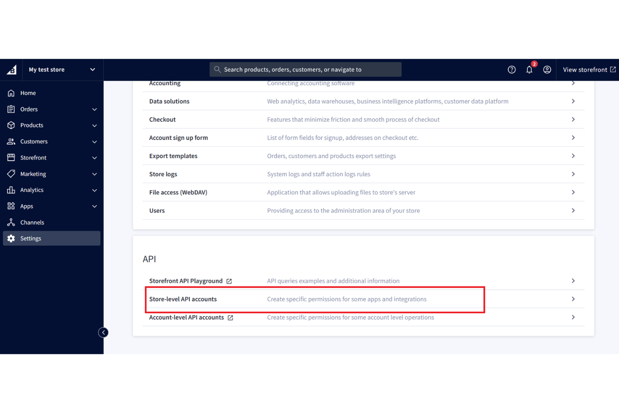The width and height of the screenshot is (619, 413).
Task: Click the chevron on File access (WebDAV) row
Action: (x=573, y=192)
